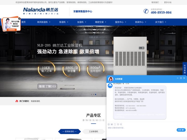
Task: Send the chat message with 发送
Action: click(x=181, y=130)
